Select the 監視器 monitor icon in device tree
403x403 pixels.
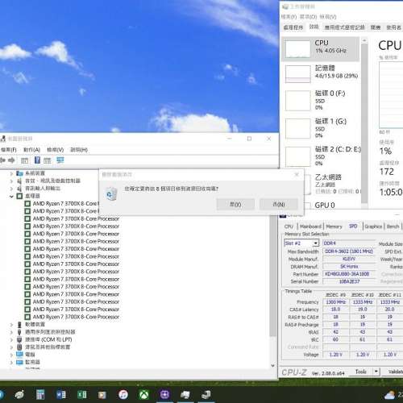tap(19, 362)
